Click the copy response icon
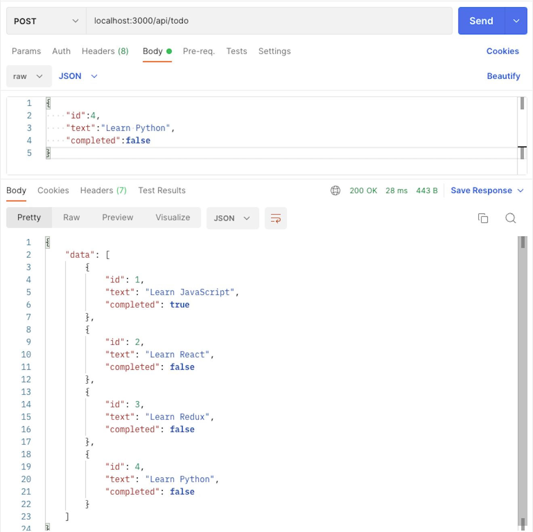533x532 pixels. pyautogui.click(x=483, y=218)
